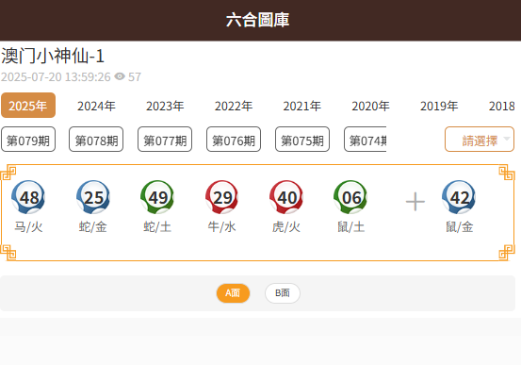Click the blue ball number 48
The width and height of the screenshot is (521, 365).
click(x=28, y=197)
